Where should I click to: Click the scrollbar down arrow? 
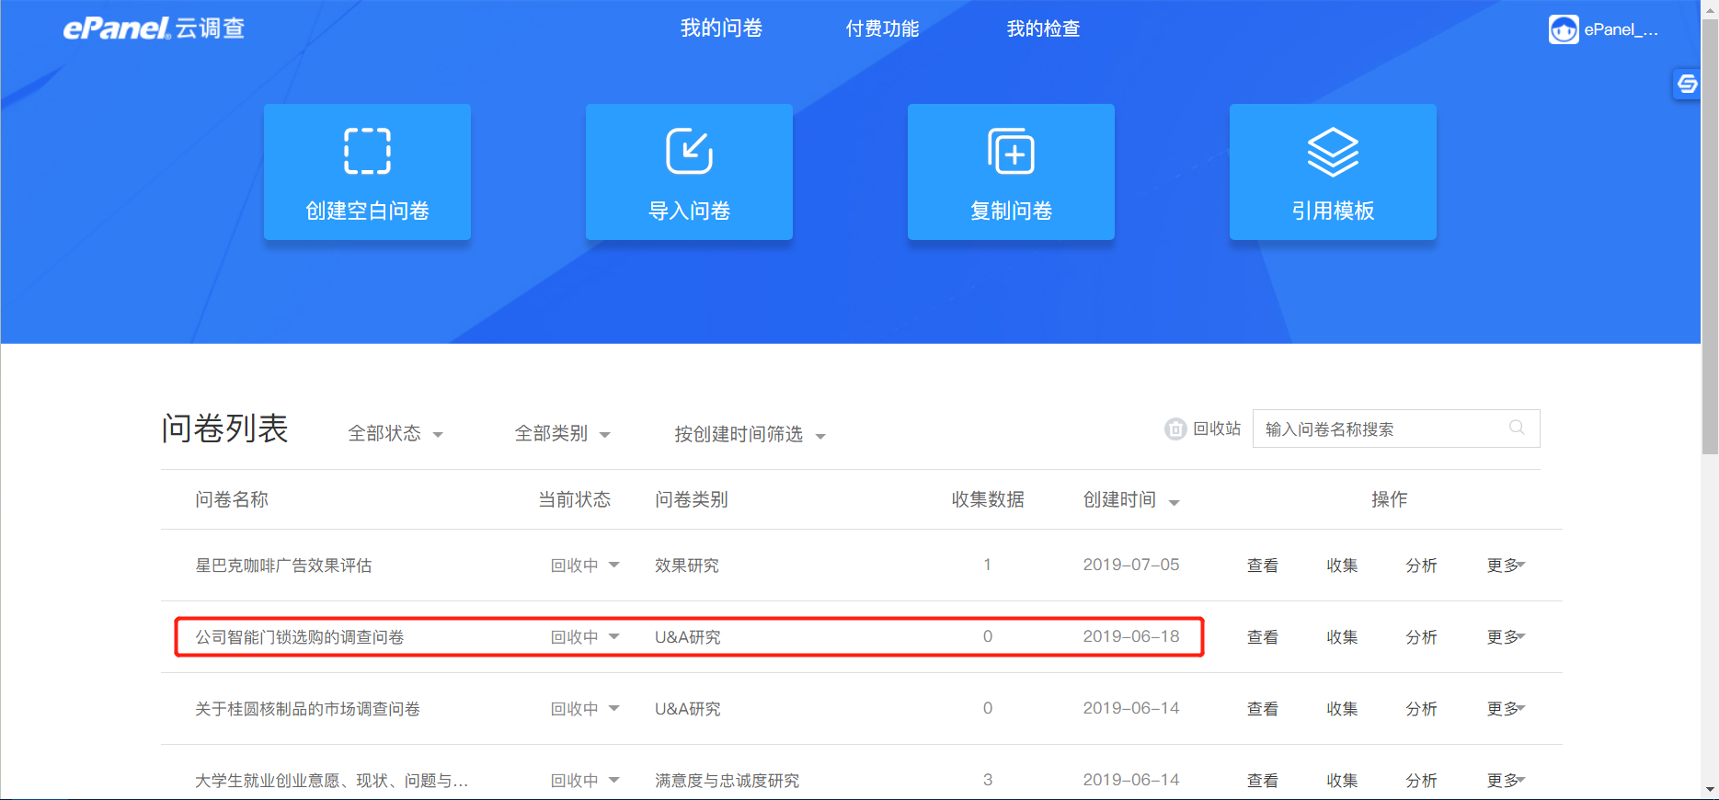point(1710,790)
